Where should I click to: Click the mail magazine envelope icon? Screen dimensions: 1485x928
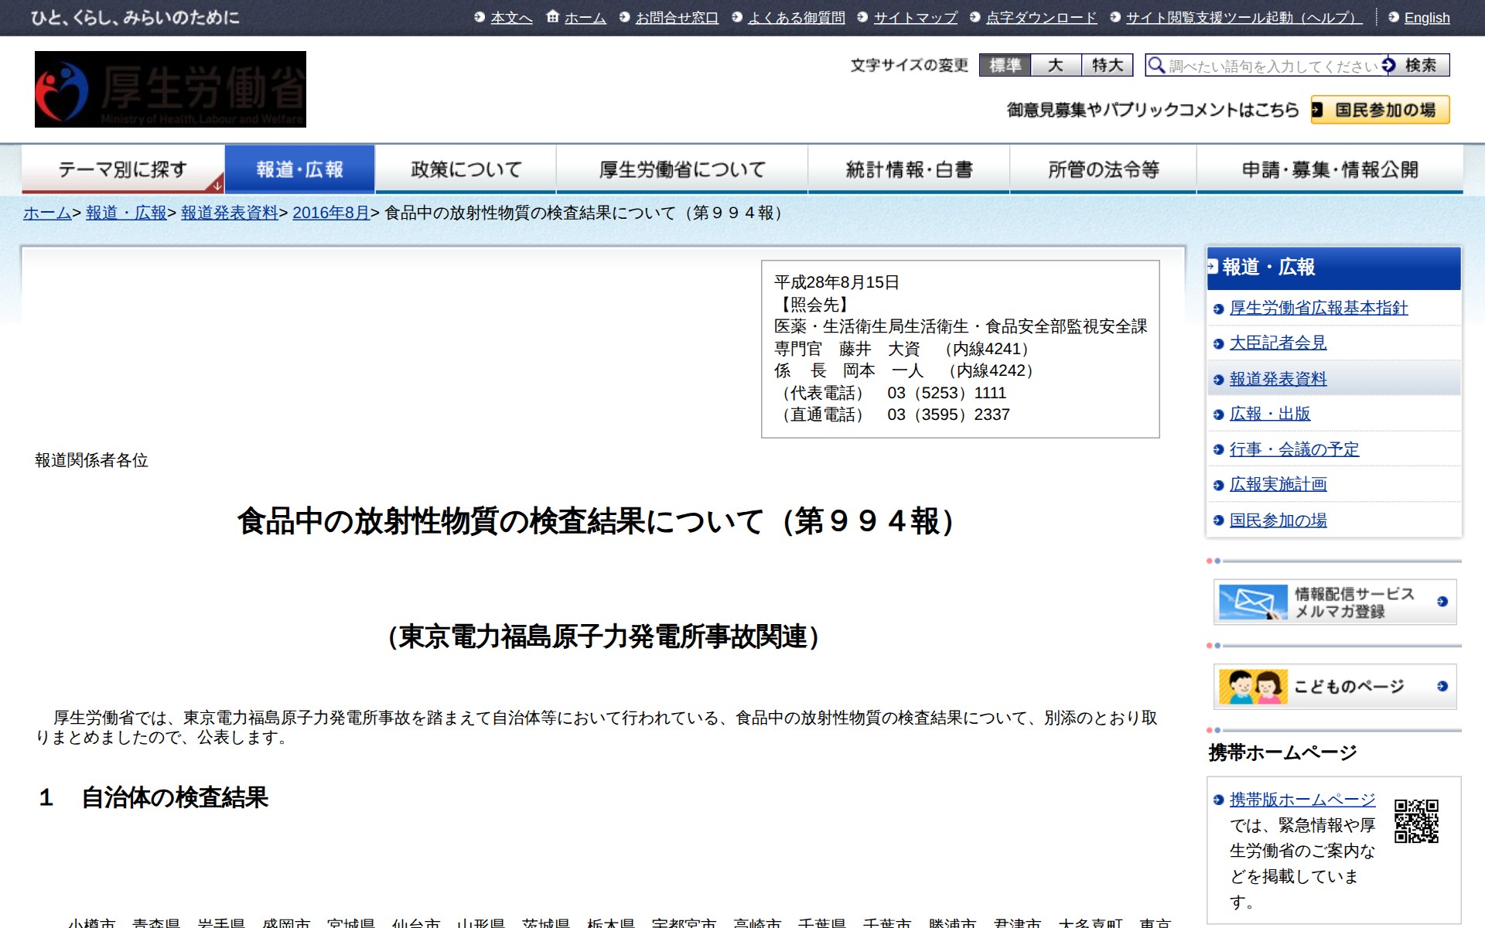[1253, 602]
